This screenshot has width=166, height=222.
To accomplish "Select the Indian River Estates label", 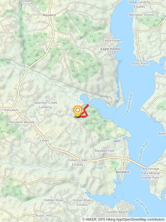I will (x=82, y=203).
